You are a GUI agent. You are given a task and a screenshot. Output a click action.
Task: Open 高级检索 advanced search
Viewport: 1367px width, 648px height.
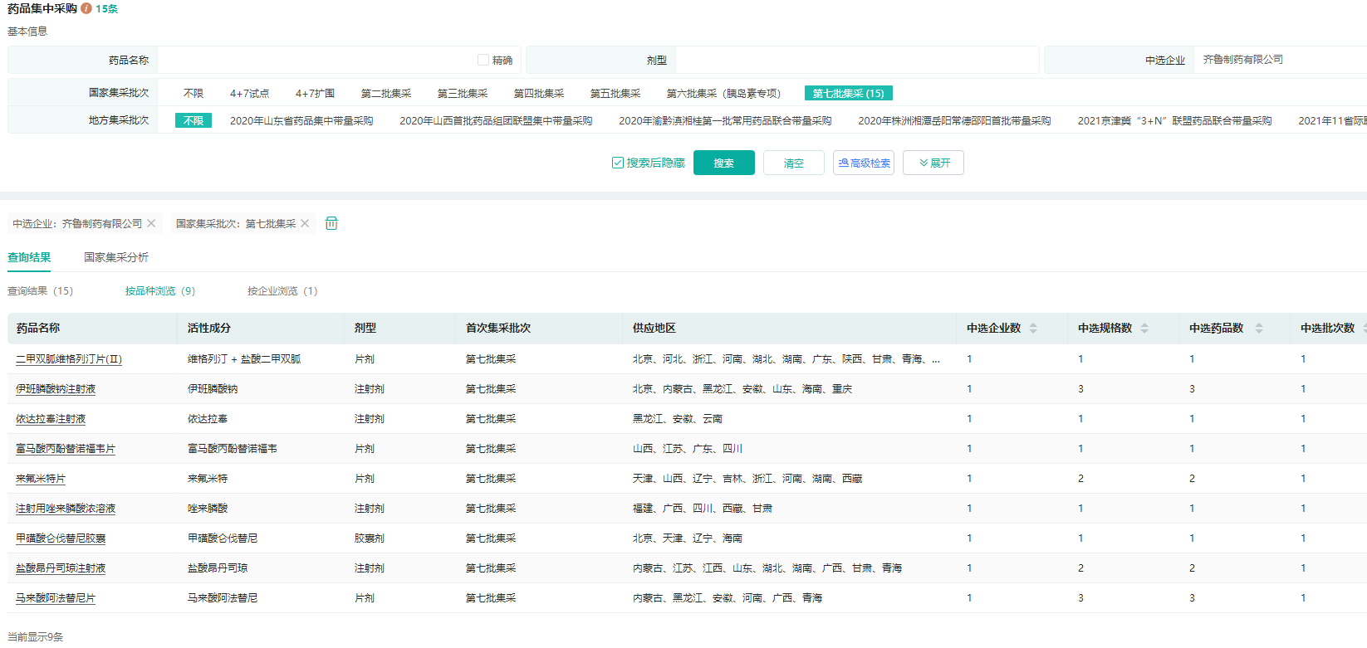[864, 163]
